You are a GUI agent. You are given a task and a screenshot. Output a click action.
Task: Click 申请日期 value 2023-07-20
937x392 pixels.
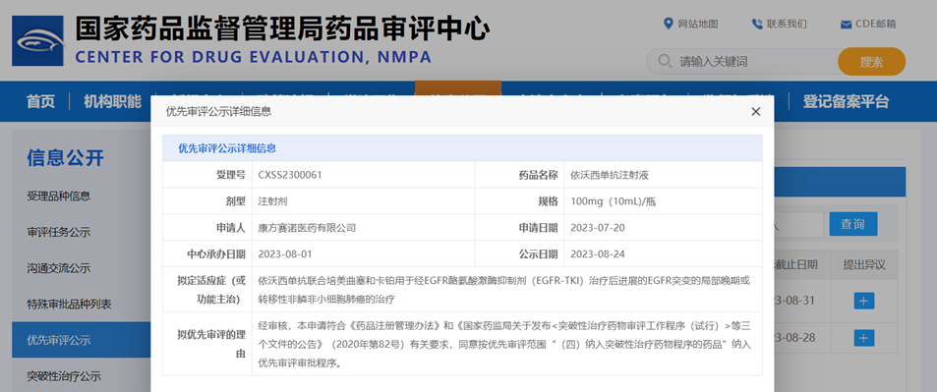[x=598, y=228]
